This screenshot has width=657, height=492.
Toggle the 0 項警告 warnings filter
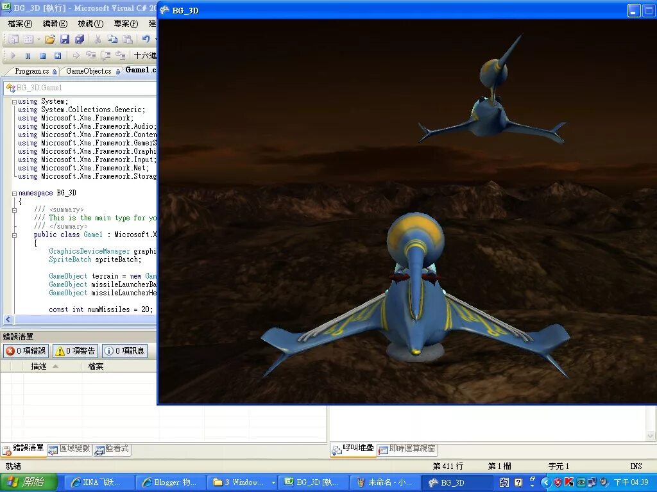[x=76, y=351]
